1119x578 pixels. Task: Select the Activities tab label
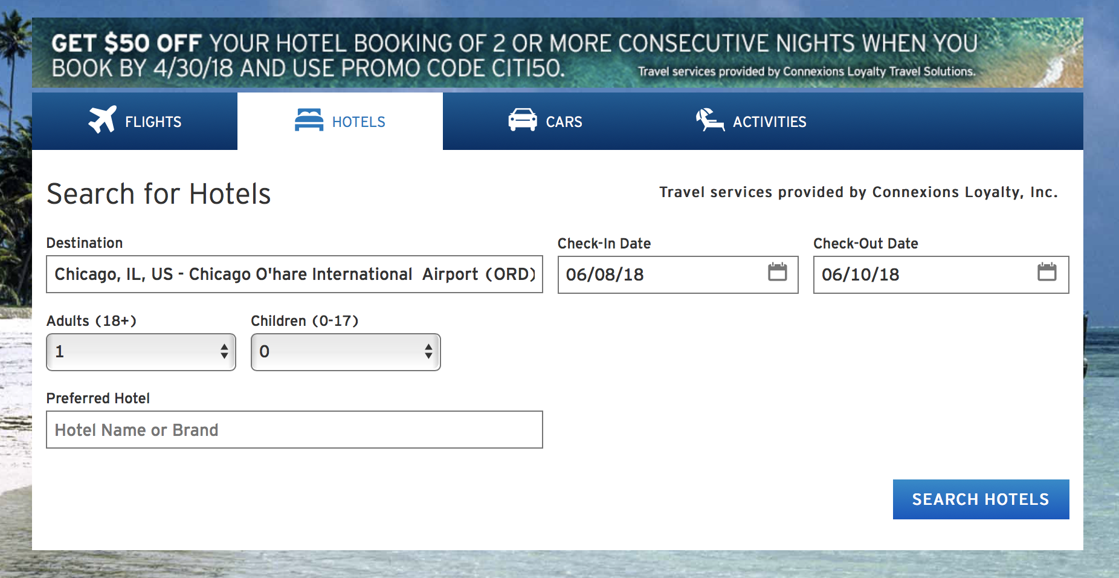point(769,122)
